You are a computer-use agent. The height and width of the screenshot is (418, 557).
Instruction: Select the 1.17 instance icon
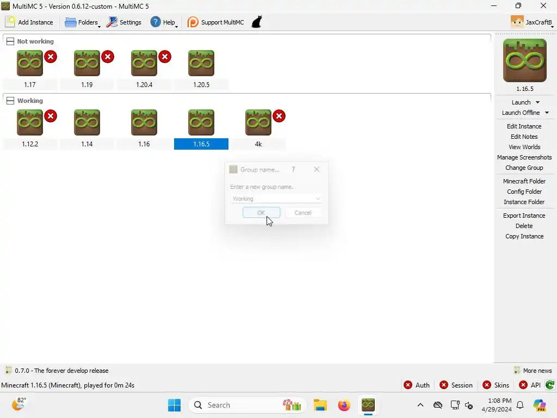click(30, 63)
